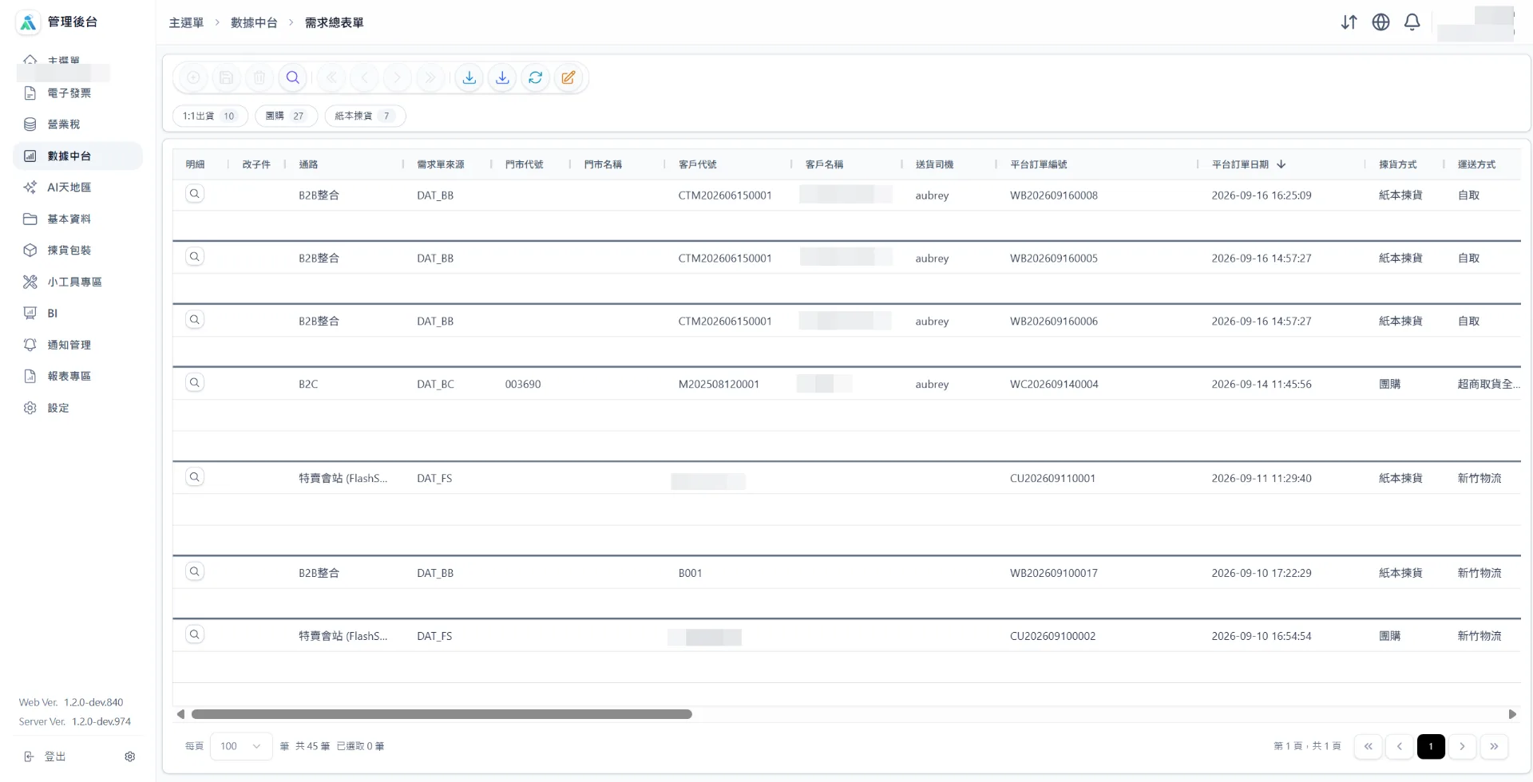
Task: Open the 100 per-page dropdown
Action: point(241,746)
